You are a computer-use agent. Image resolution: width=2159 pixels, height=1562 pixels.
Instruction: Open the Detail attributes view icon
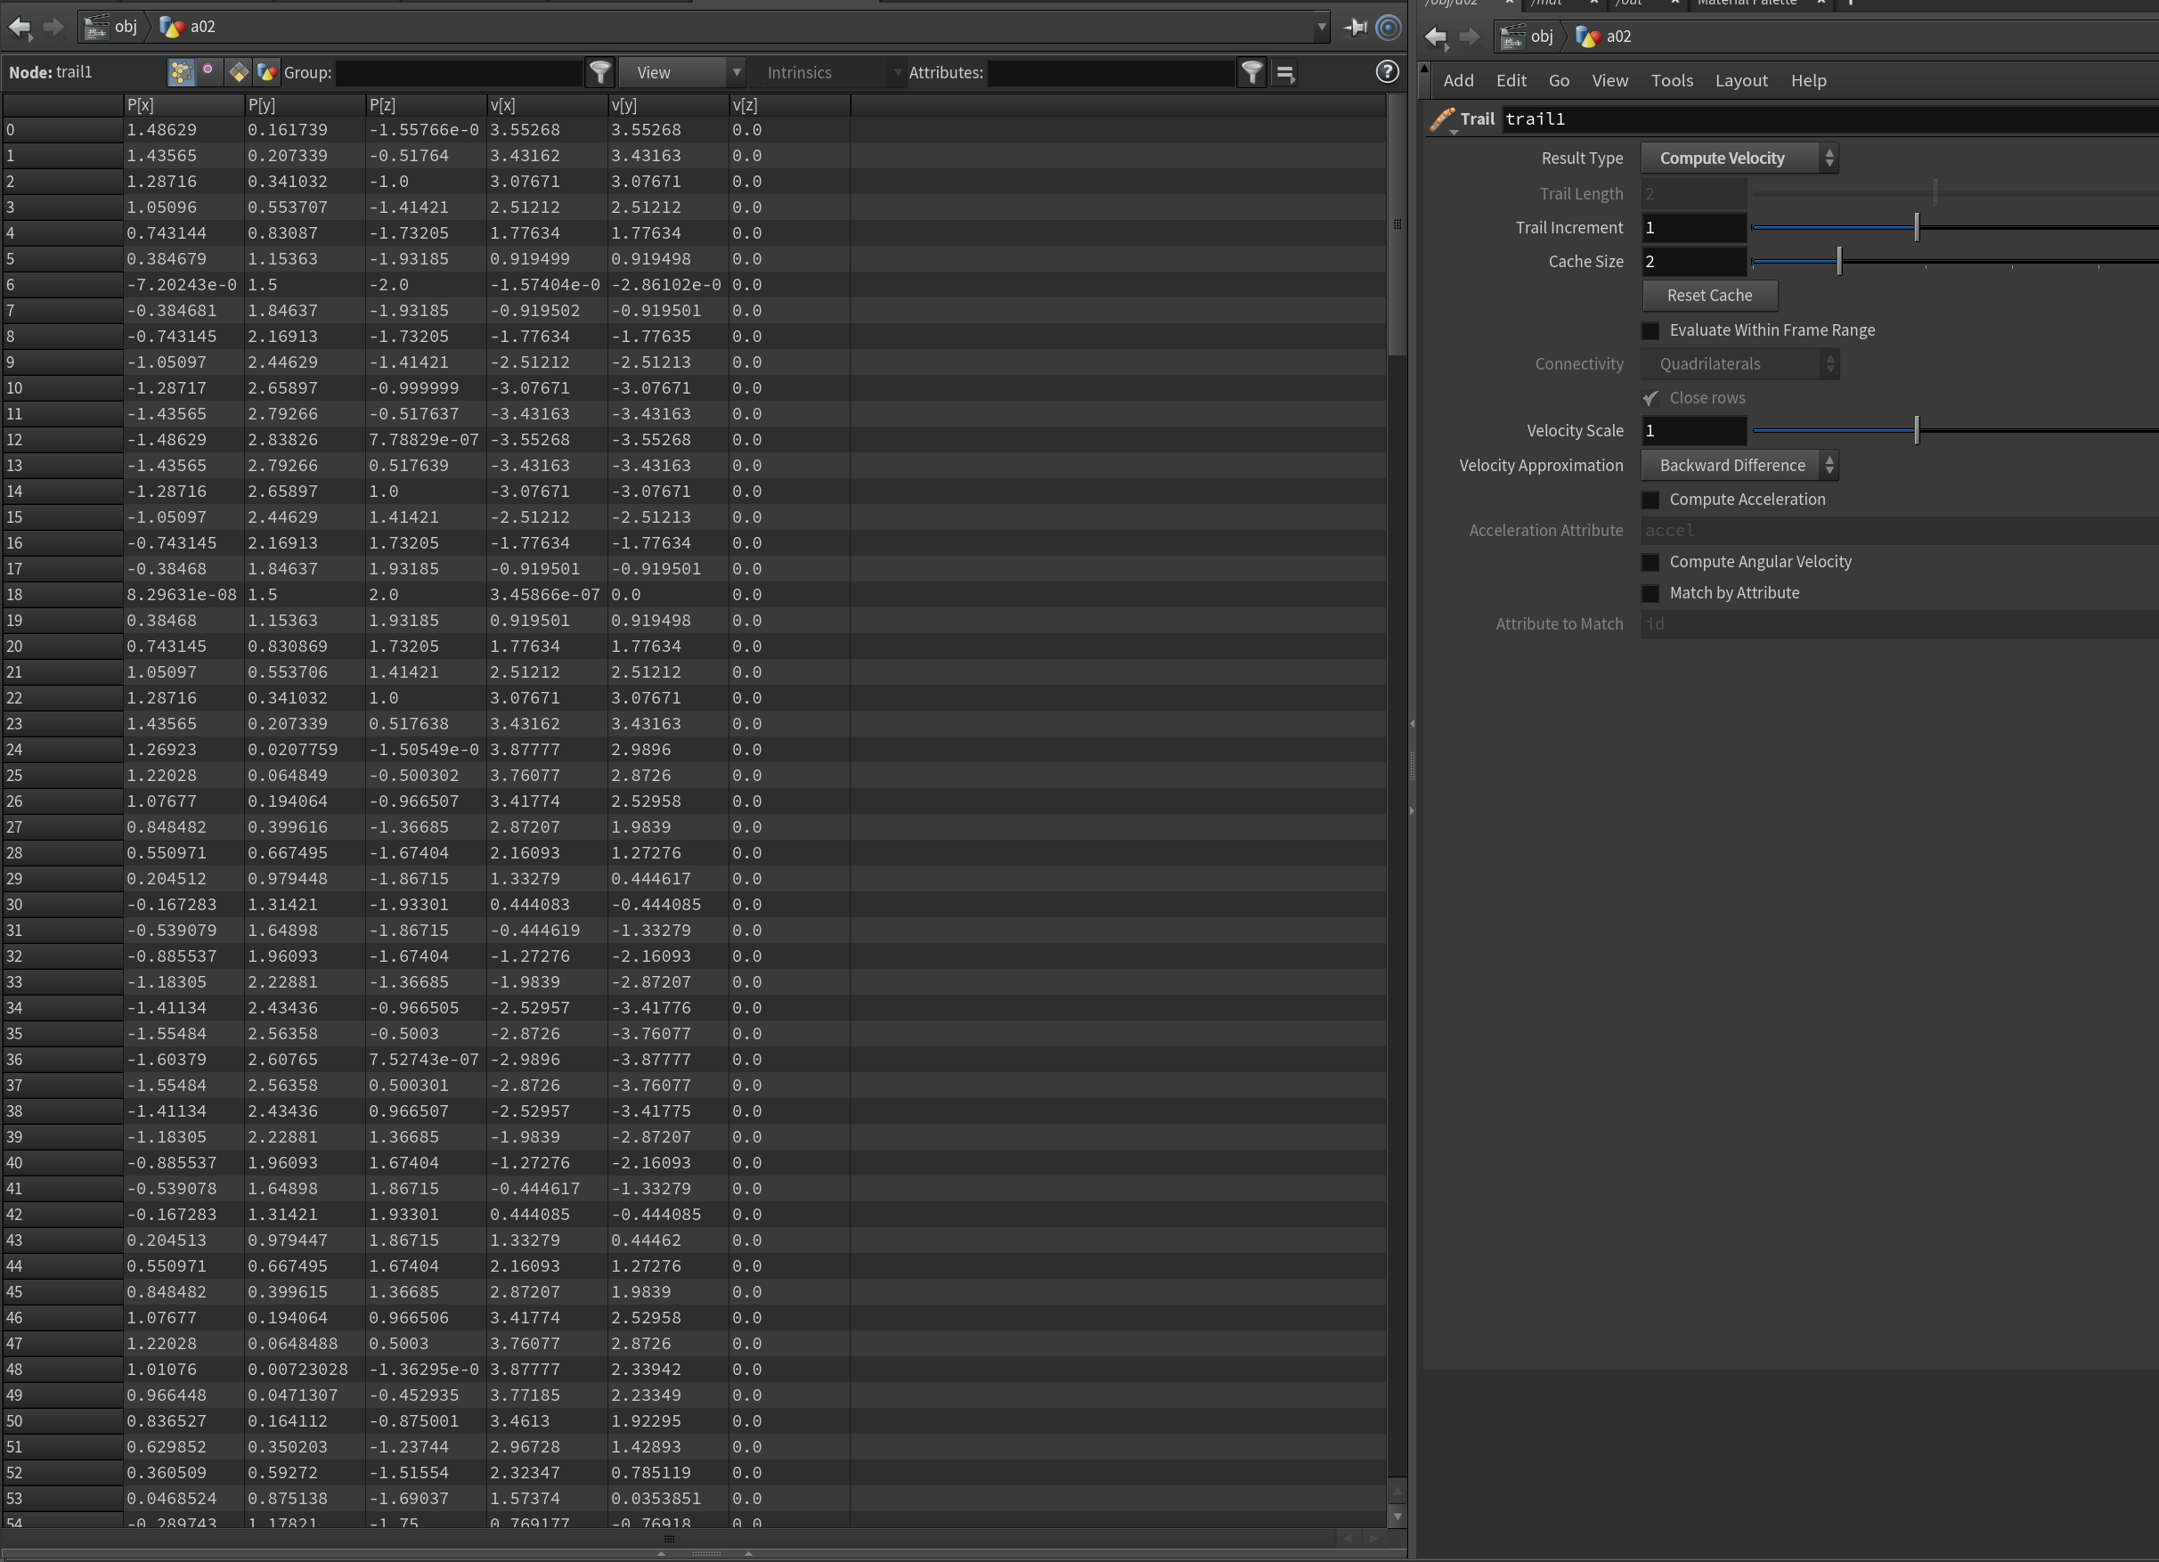pos(267,72)
